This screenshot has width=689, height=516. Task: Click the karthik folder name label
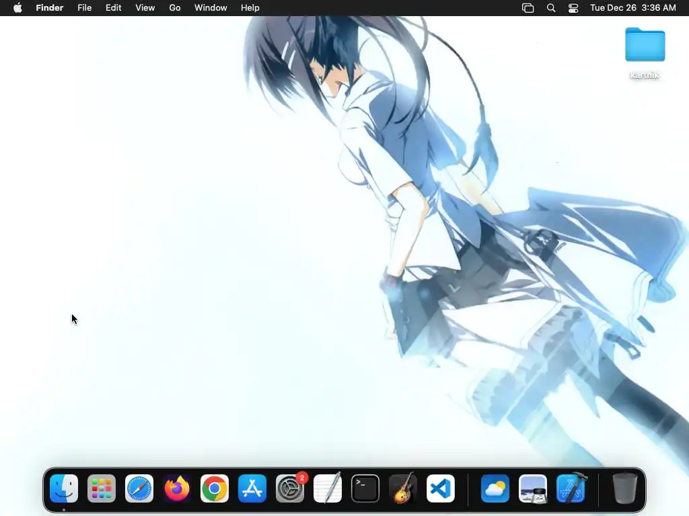[x=645, y=75]
